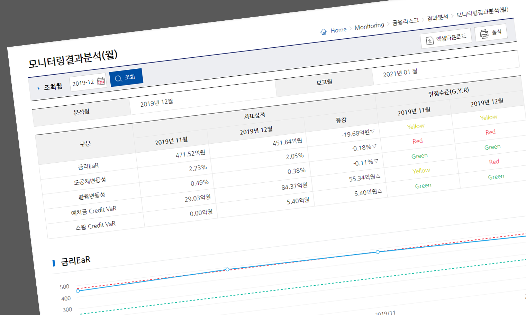The width and height of the screenshot is (526, 315).
Task: Click the Excel download icon
Action: point(429,40)
